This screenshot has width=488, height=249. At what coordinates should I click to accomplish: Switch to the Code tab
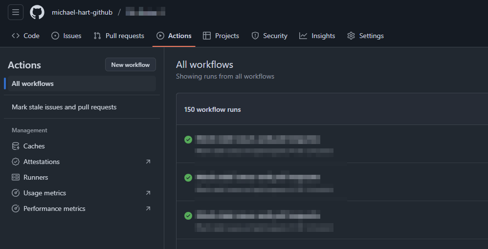[25, 36]
